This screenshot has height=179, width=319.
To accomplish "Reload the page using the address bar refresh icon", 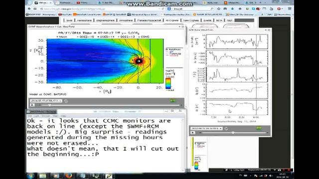I will 163,9.
